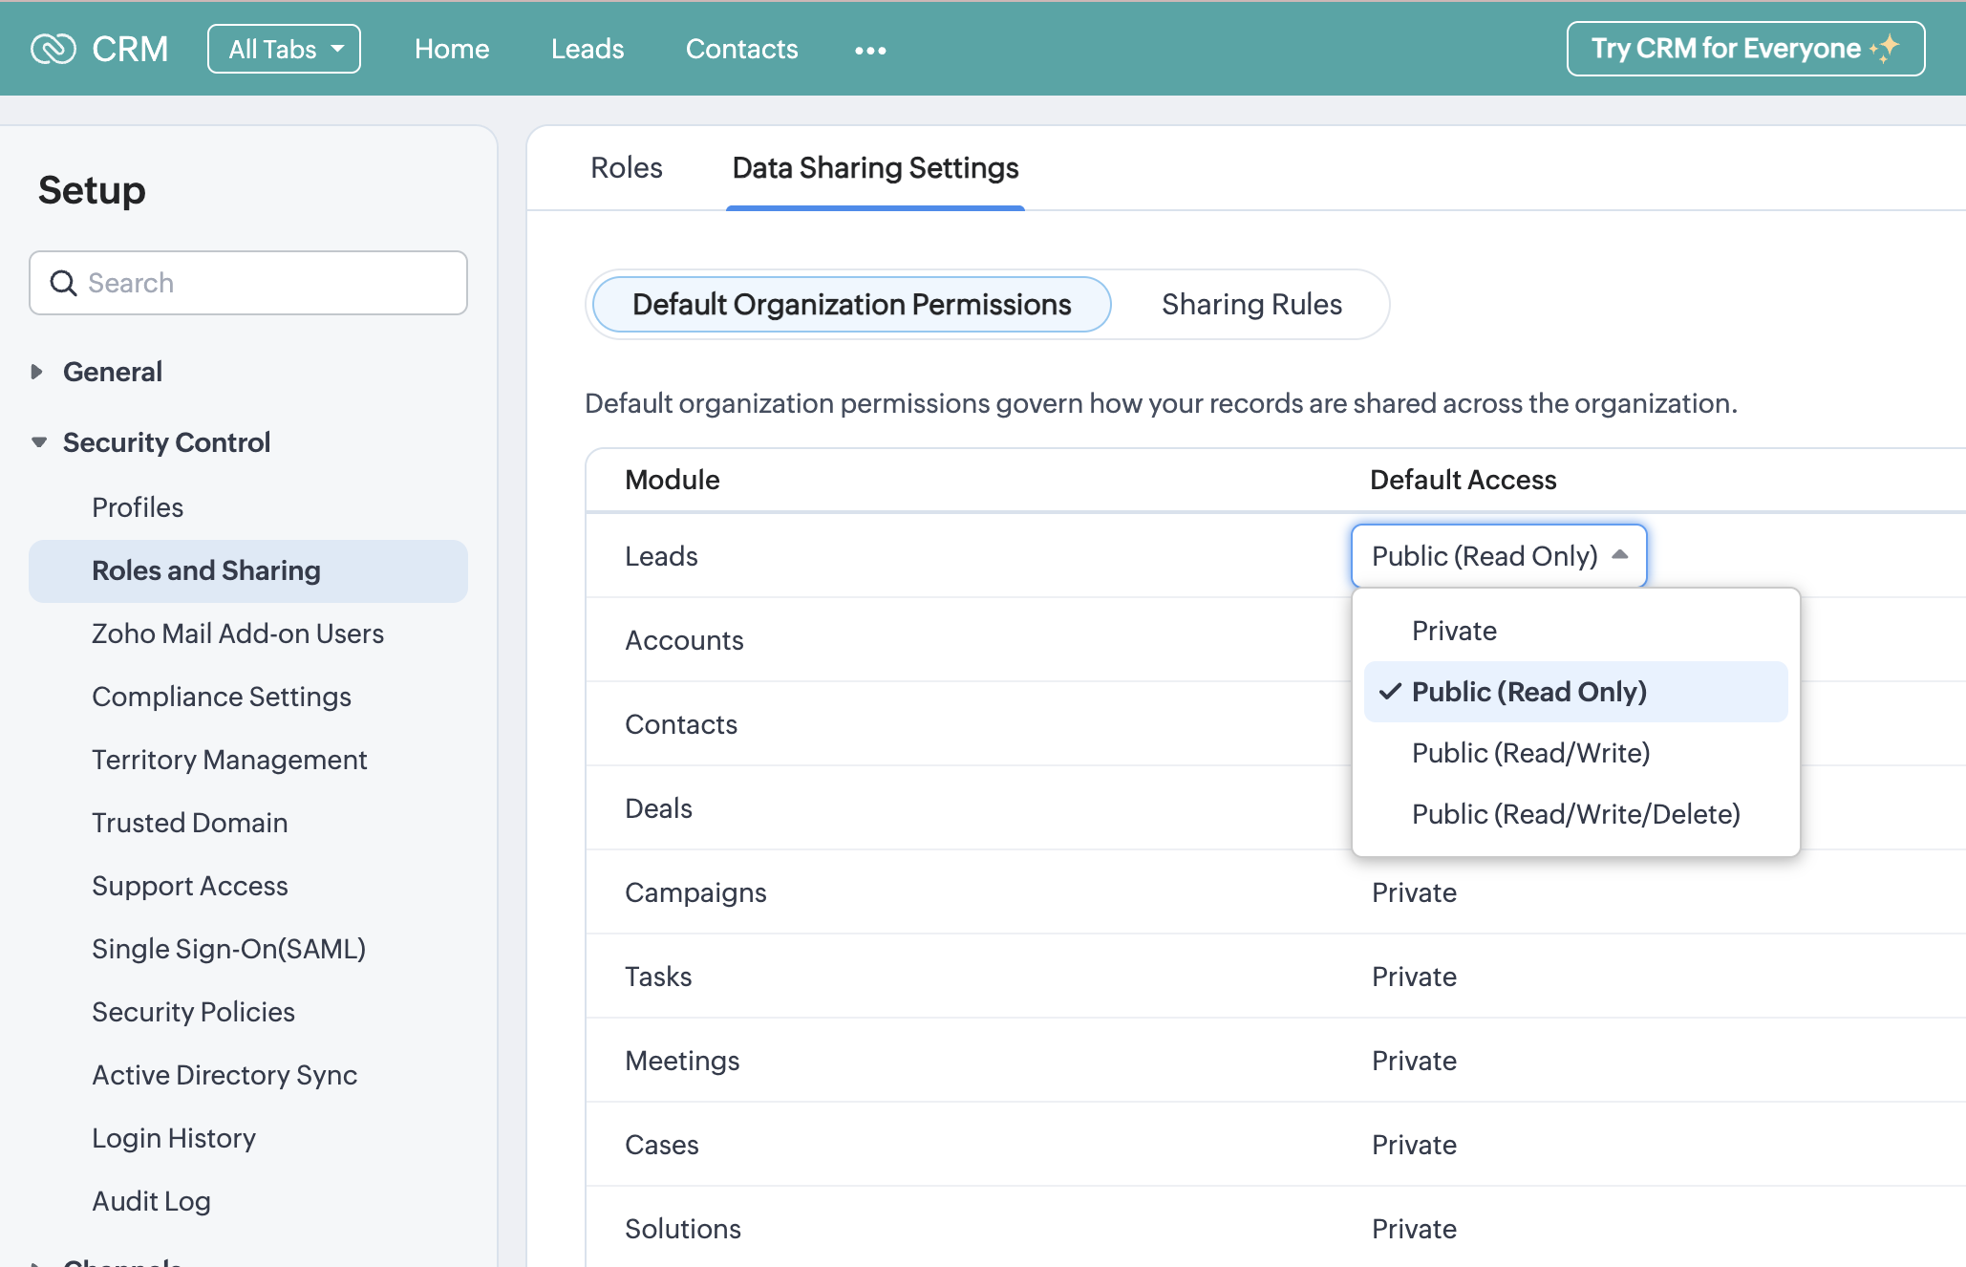Screen dimensions: 1966x1267
Task: Click the Zoho CRM logo icon
Action: (53, 49)
